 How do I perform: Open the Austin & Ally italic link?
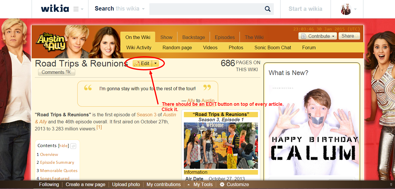106,118
